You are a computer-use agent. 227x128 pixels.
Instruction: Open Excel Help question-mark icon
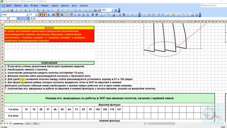click(116, 10)
